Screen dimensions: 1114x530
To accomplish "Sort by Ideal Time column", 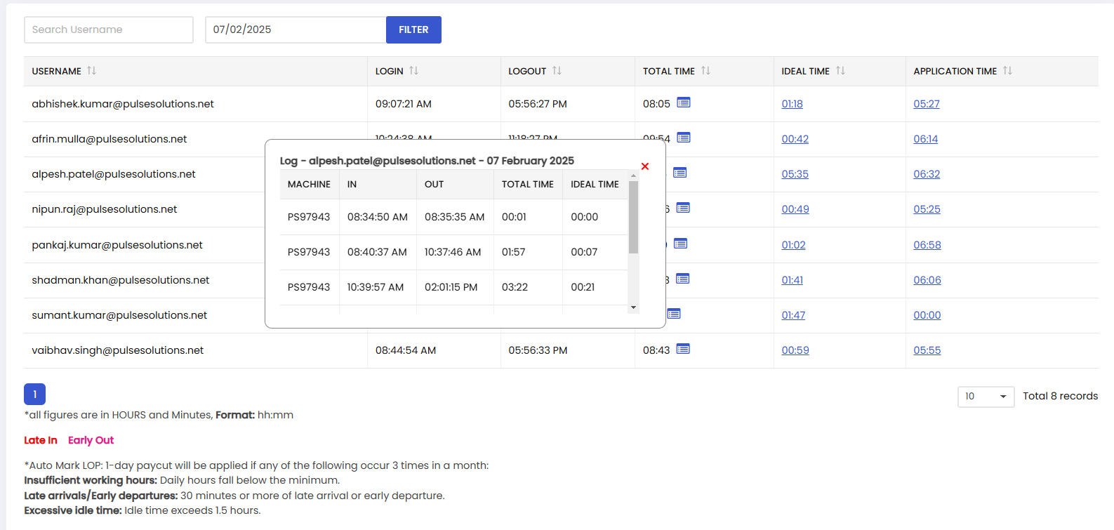I will click(x=840, y=71).
